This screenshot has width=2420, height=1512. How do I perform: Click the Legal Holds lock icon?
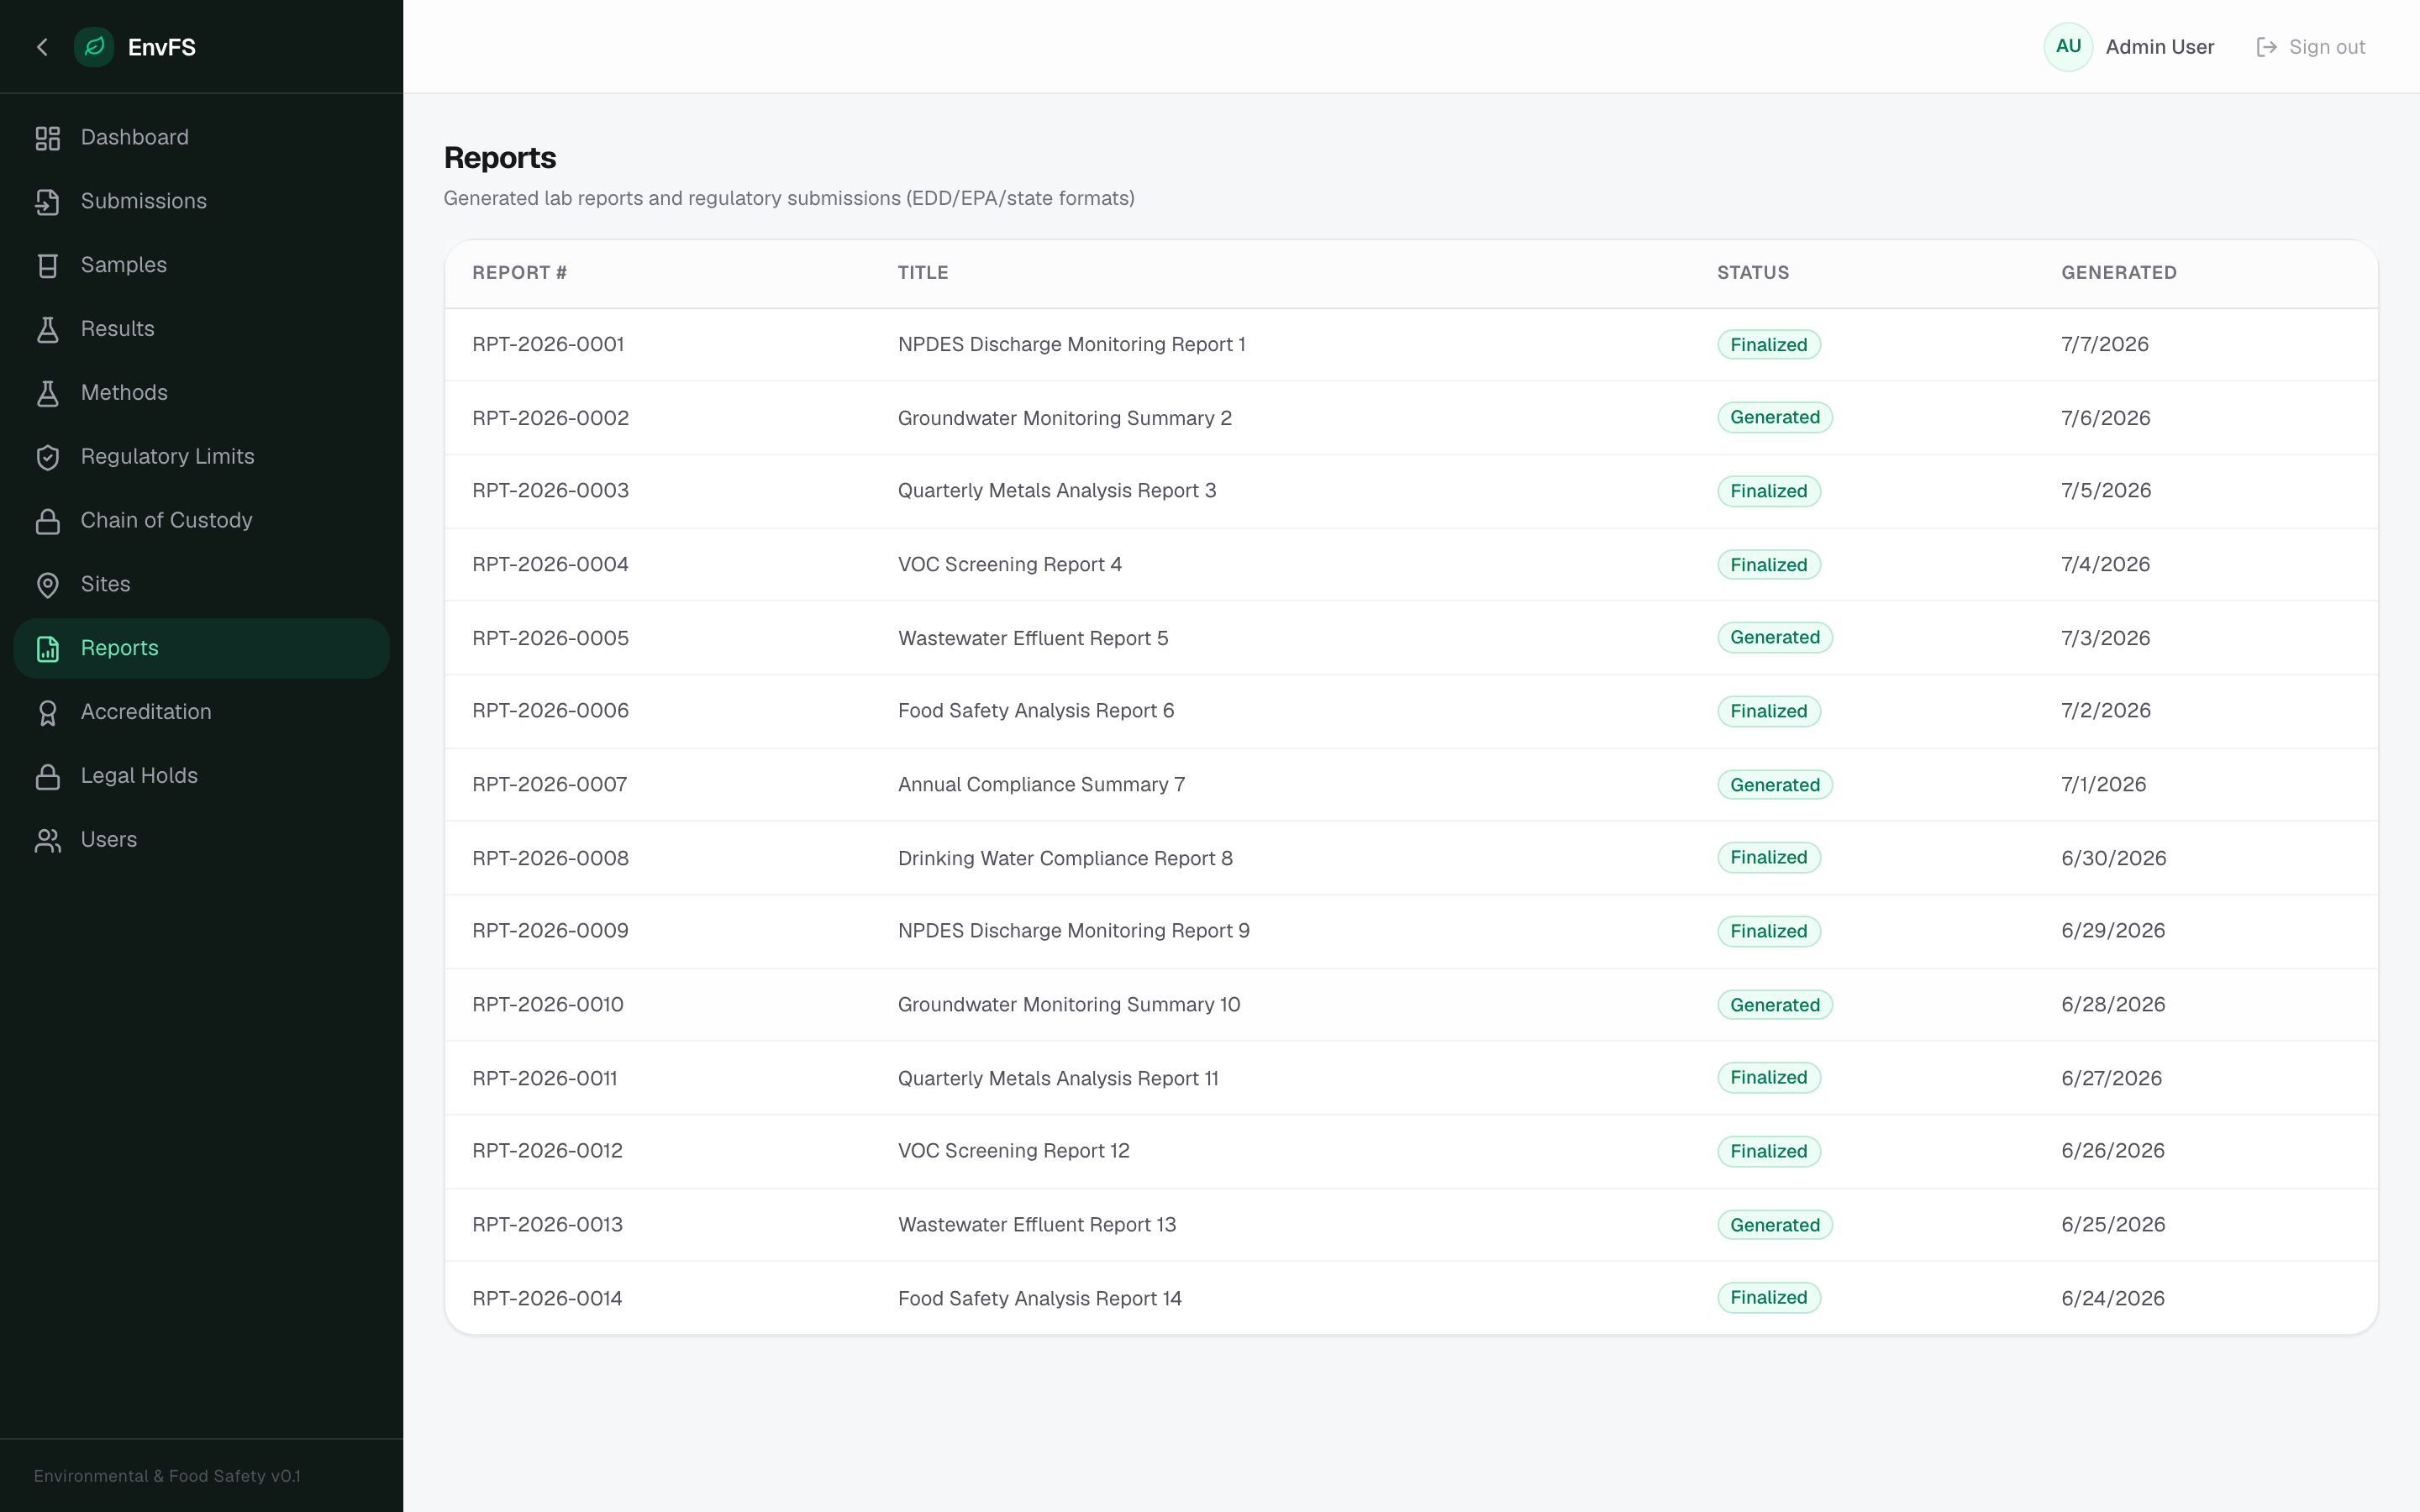(48, 777)
